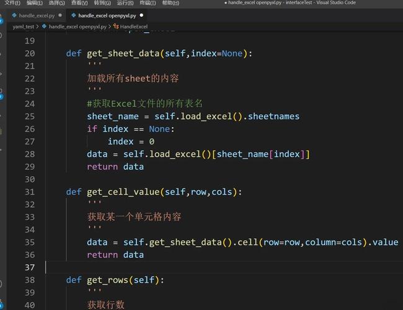The image size is (403, 310).
Task: Click the comment #获取Excel文件的所有表名
Action: coord(144,104)
